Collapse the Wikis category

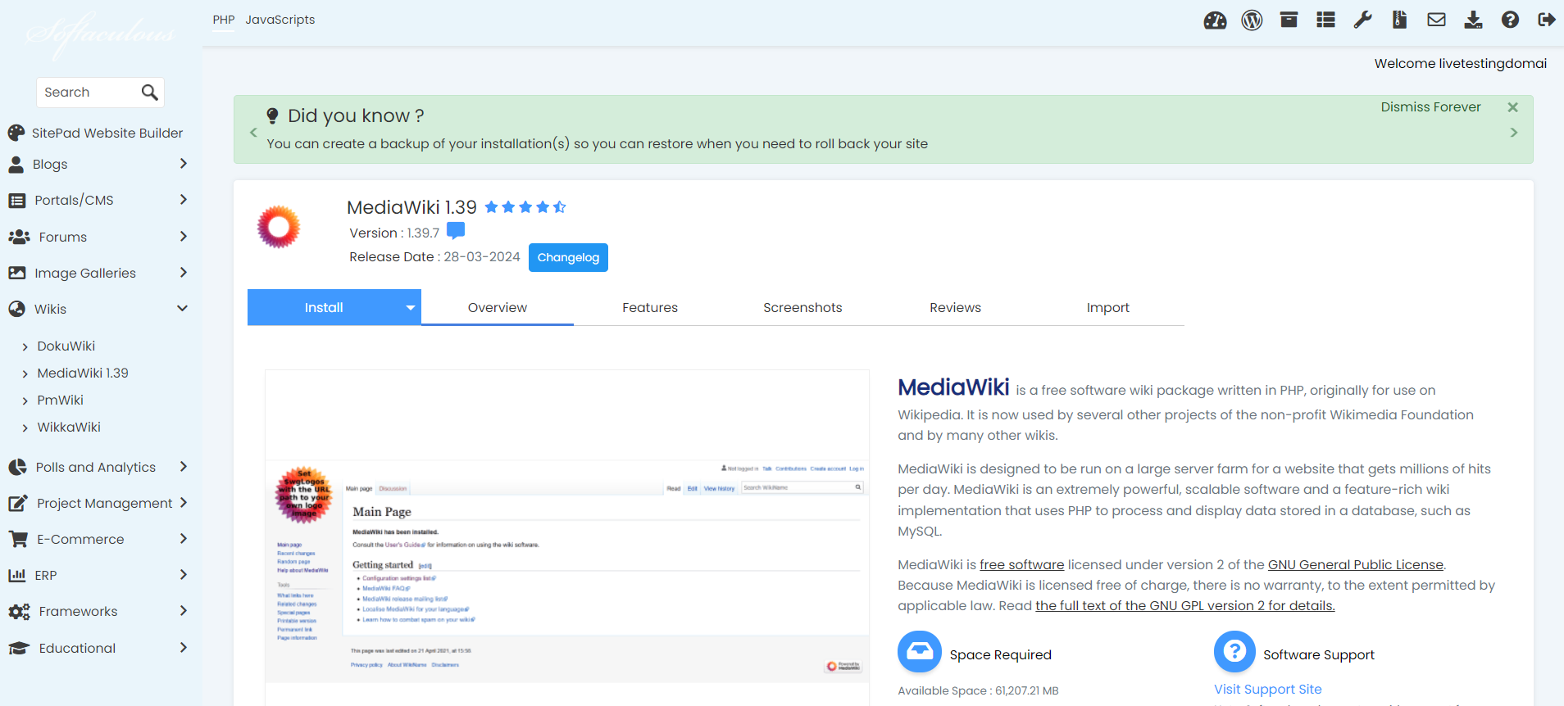pyautogui.click(x=97, y=309)
